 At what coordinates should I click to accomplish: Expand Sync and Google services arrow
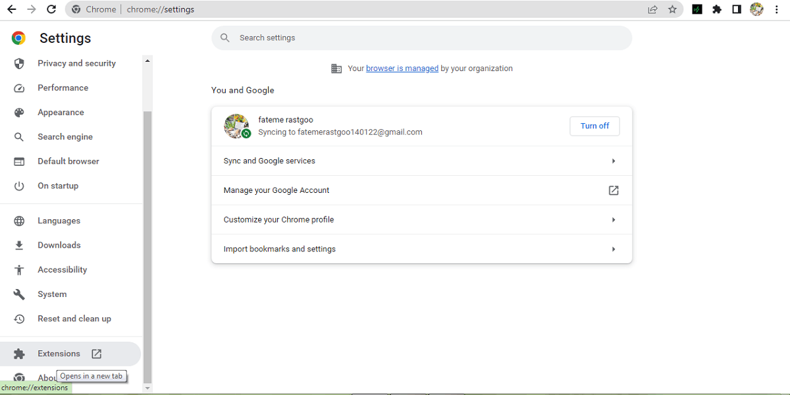614,161
